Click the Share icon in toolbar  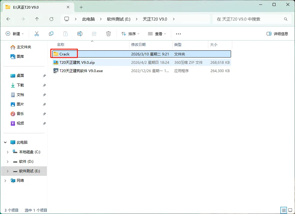(x=94, y=34)
